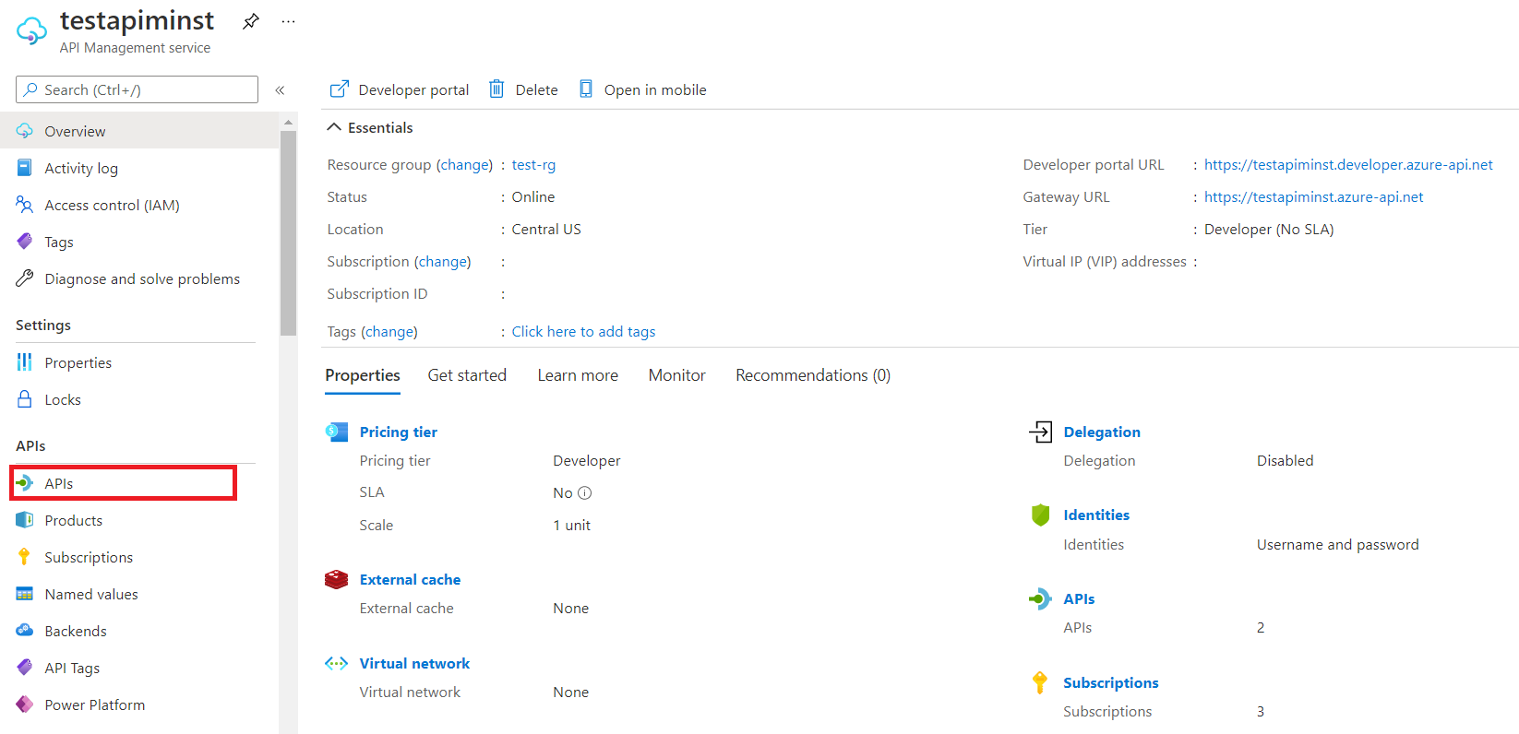Select the Properties tab
Screen dimensions: 1519x734
coord(363,375)
